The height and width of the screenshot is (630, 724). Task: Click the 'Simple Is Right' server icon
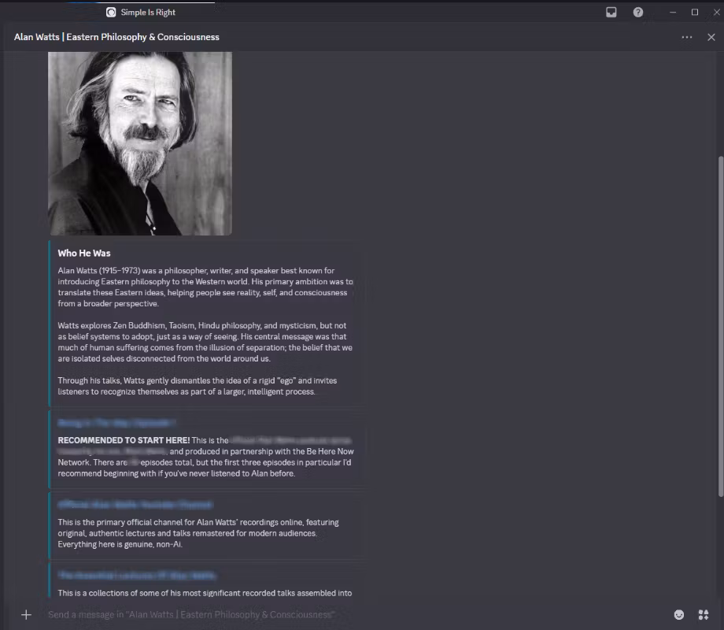click(111, 12)
